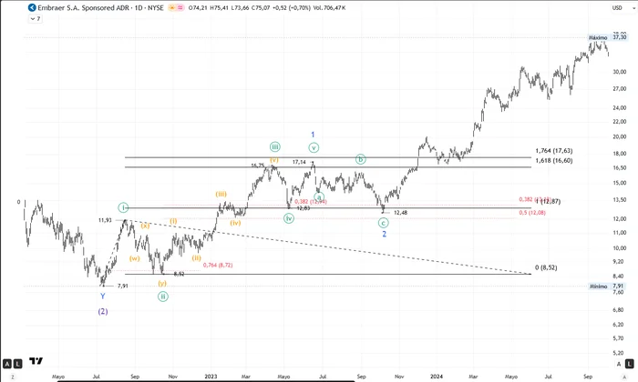The image size is (638, 382).
Task: Toggle auto scale A below the 5,20 price
Action: 619,364
